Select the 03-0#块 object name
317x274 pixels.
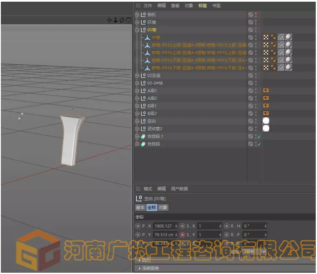pos(155,83)
